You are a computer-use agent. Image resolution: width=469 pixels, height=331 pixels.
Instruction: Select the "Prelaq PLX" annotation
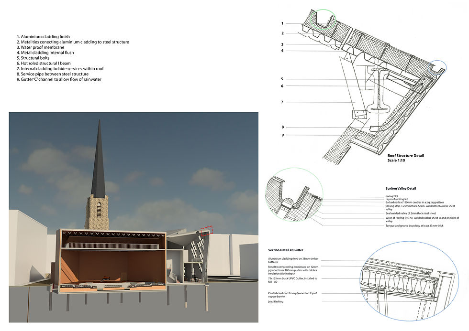coord(391,196)
